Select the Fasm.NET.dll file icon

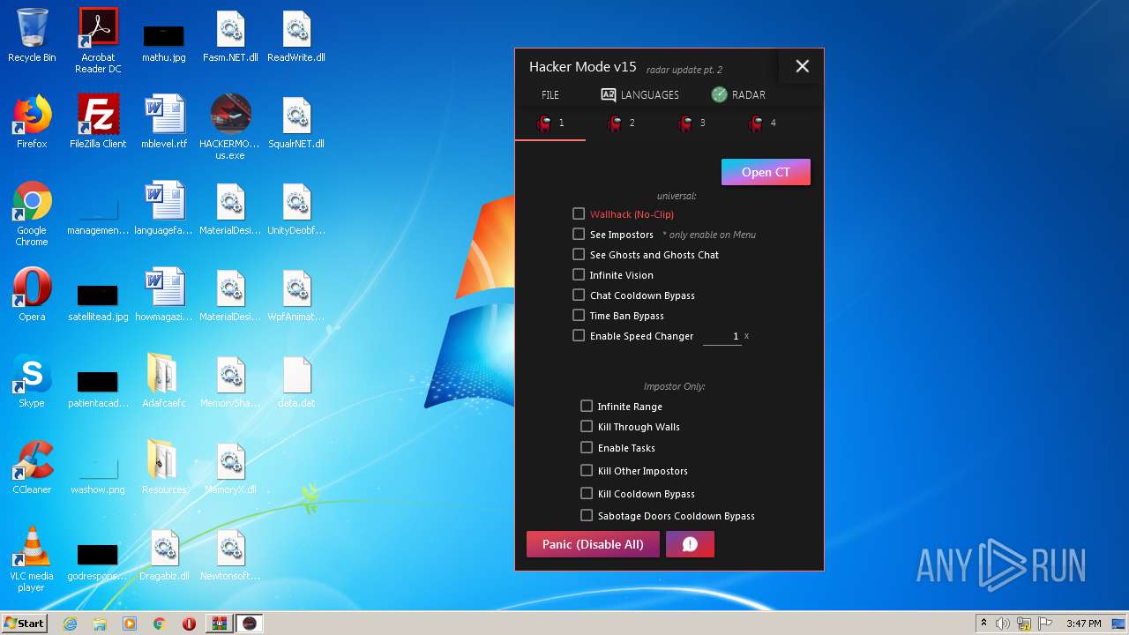click(230, 35)
